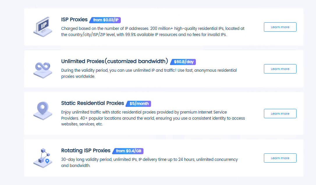Open Learn more for Rotating ISP Proxies

[x=280, y=158]
